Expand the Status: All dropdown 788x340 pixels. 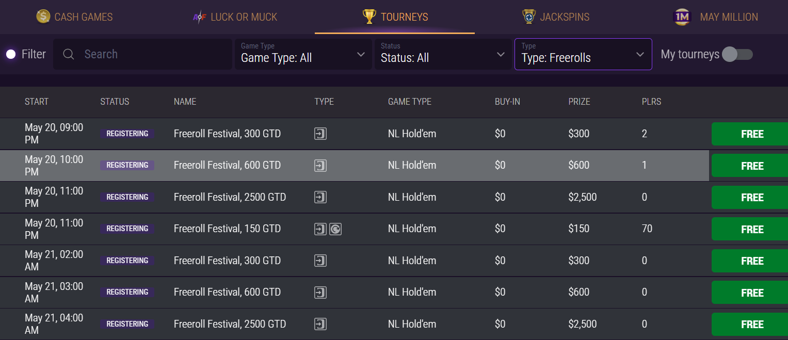pyautogui.click(x=442, y=54)
